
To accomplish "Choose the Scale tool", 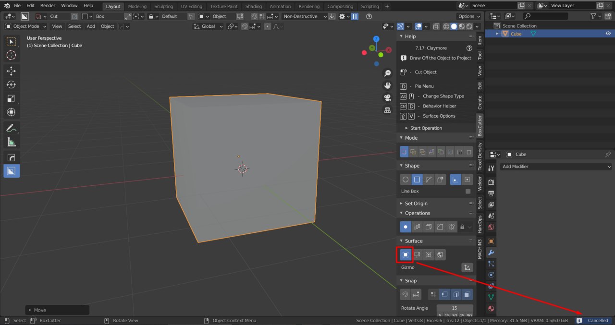I will (x=12, y=99).
